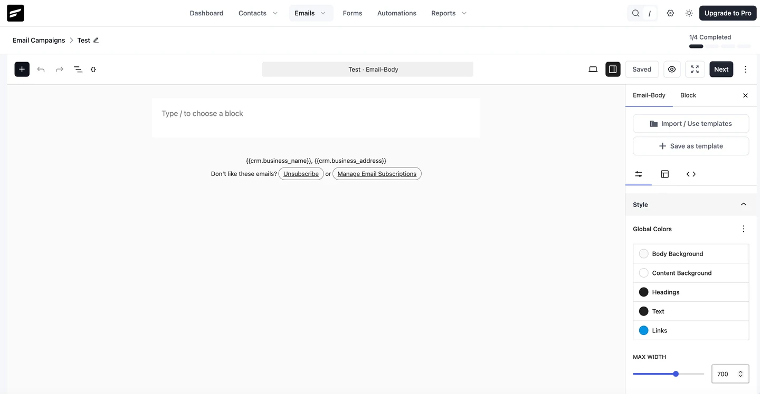Switch to the Block tab

click(688, 95)
